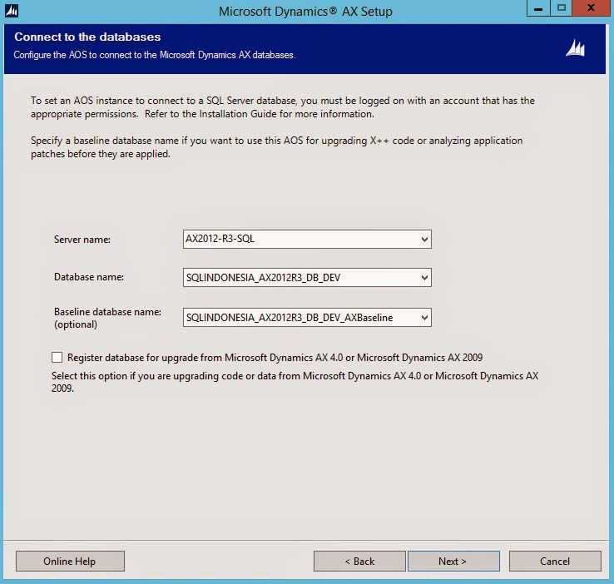
Task: Enable Register database for upgrade checkbox
Action: pos(57,357)
